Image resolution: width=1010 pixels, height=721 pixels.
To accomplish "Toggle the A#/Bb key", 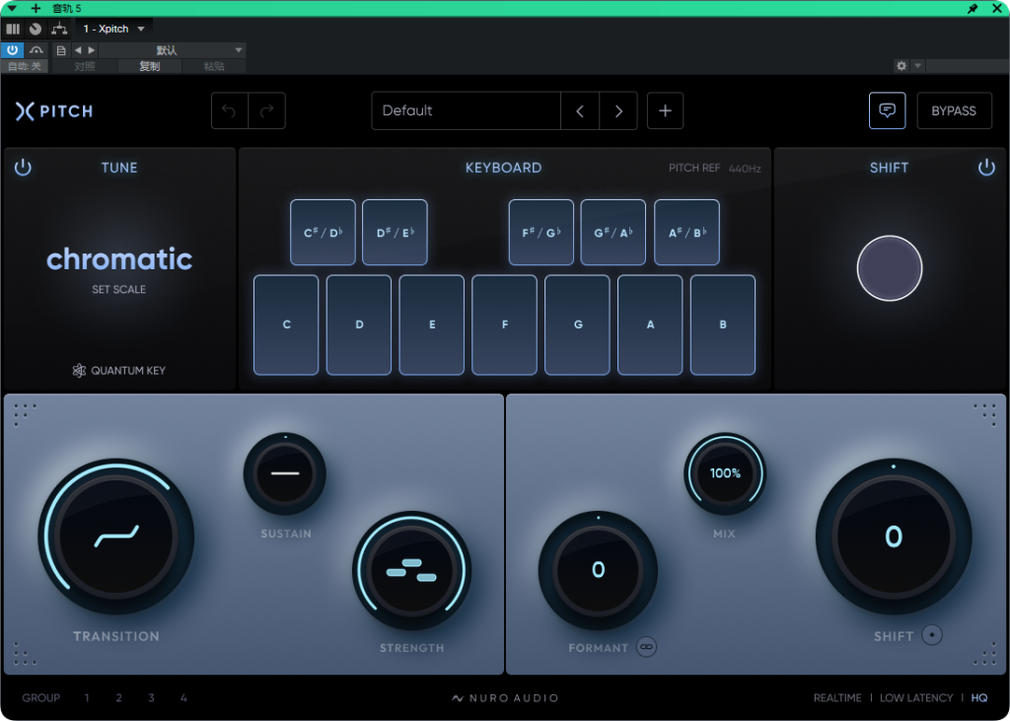I will (686, 233).
